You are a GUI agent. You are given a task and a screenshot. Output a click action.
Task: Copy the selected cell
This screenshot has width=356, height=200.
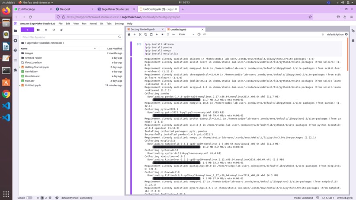[146, 34]
